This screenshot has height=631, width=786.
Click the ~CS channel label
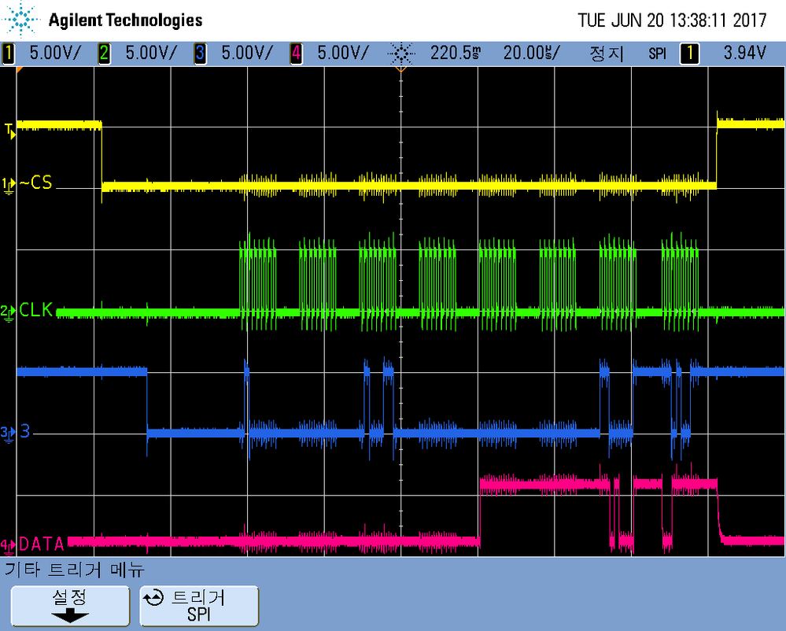[35, 183]
